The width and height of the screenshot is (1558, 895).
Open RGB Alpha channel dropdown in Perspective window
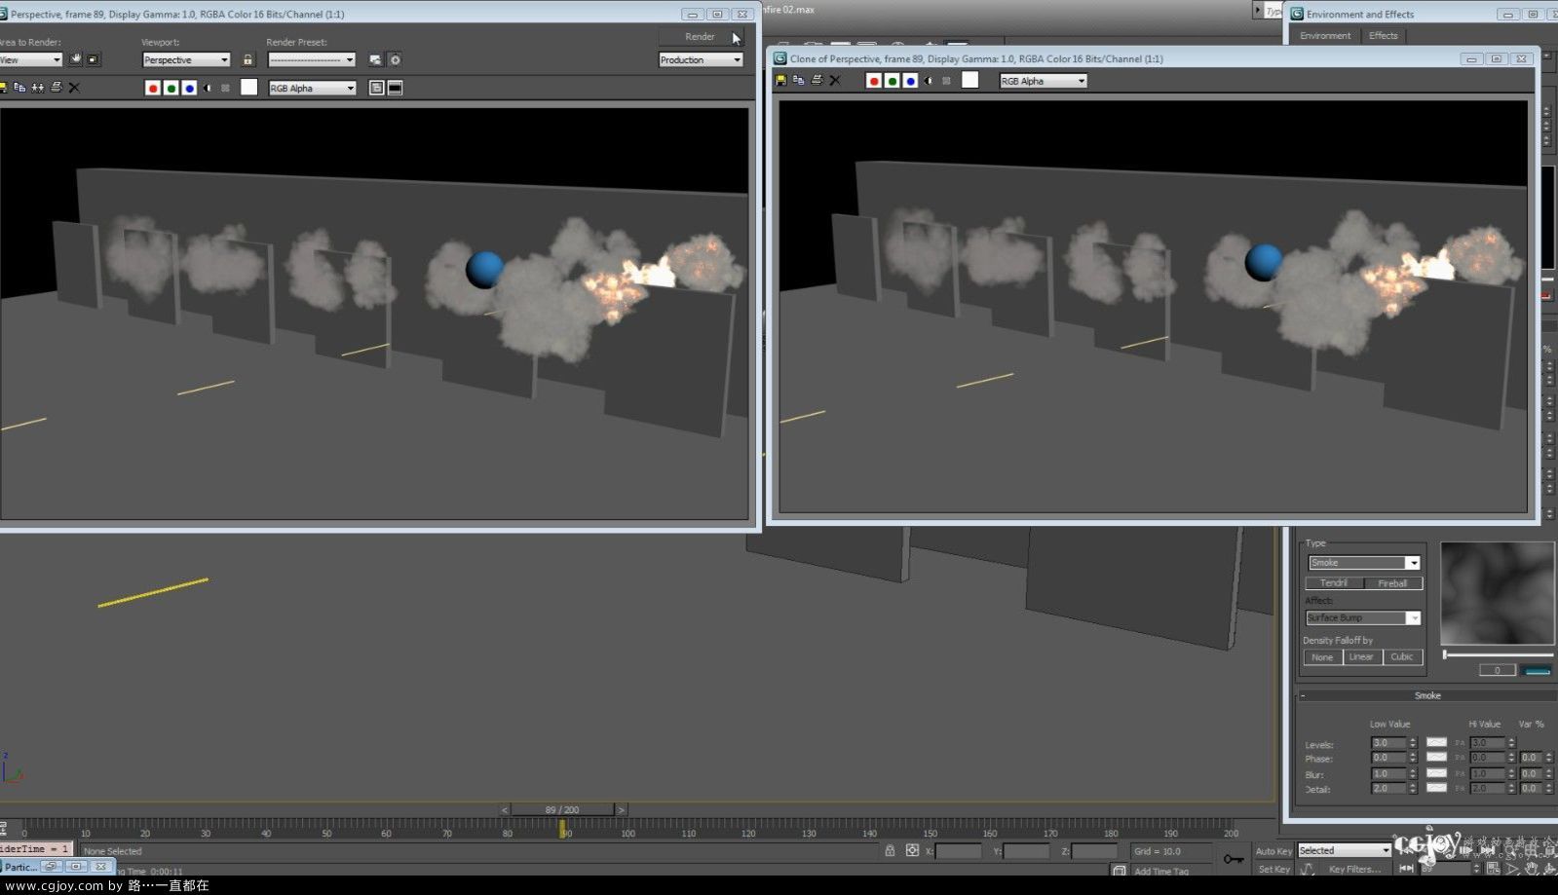(x=313, y=89)
